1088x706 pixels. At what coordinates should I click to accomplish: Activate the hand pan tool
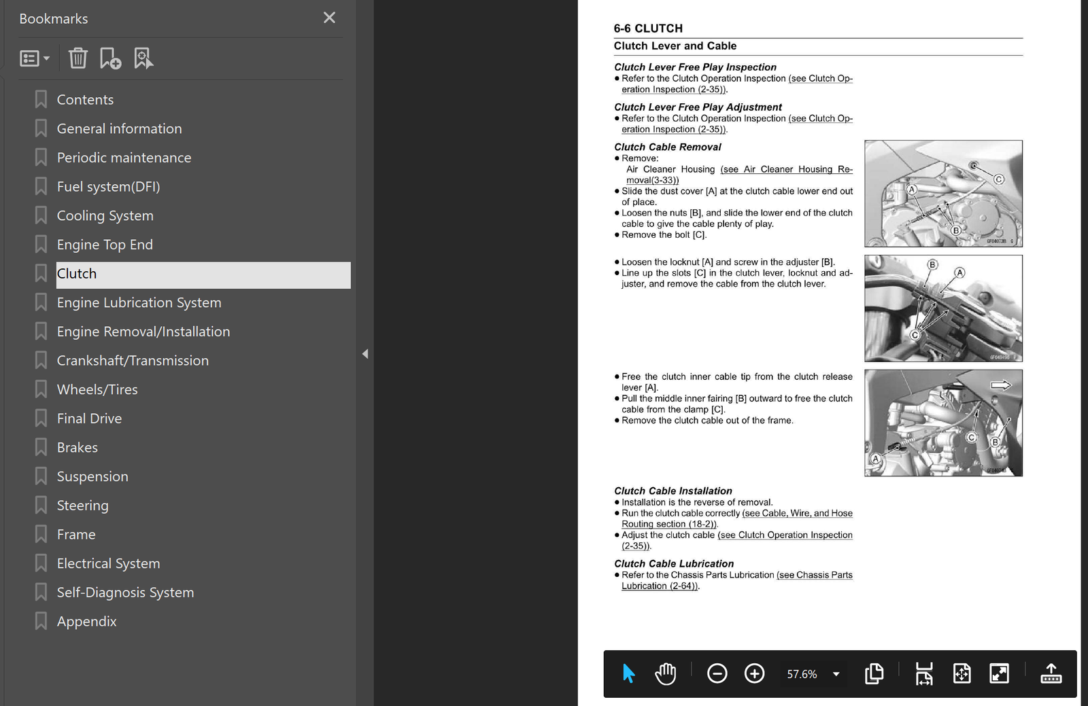[x=666, y=673]
